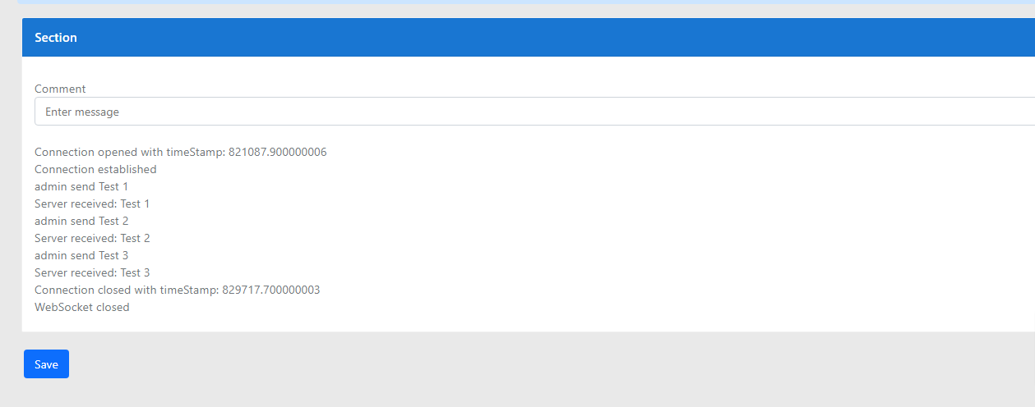
Task: Click Server received: Test 2 log entry
Action: click(x=92, y=239)
